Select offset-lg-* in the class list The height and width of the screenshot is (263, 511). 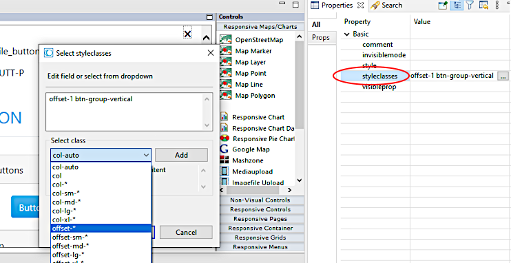pyautogui.click(x=101, y=254)
